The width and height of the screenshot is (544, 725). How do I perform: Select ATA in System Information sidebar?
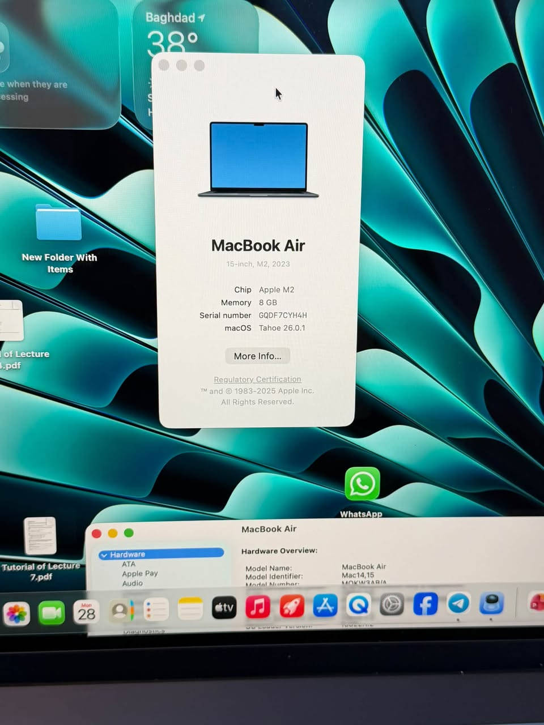tap(129, 564)
